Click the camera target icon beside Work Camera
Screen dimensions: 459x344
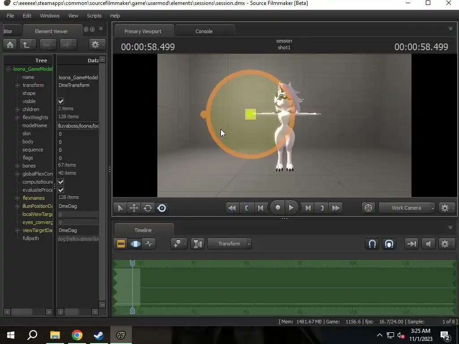click(368, 208)
